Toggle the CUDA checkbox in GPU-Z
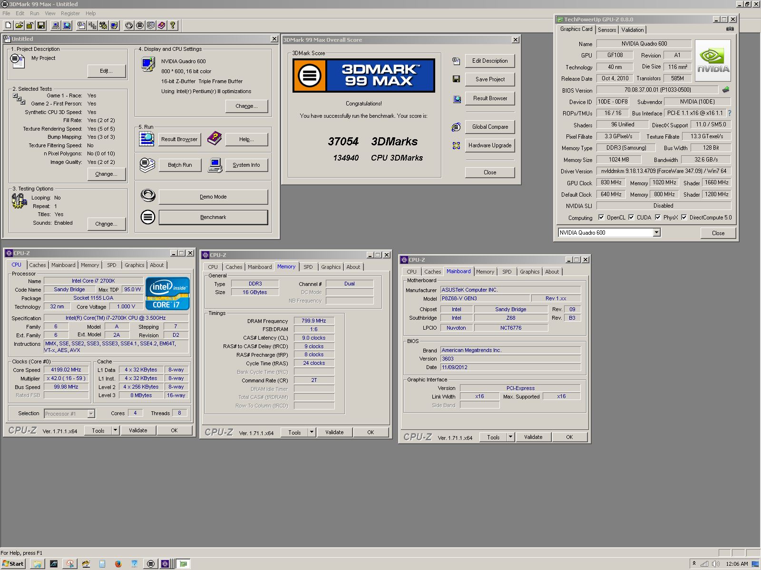 631,217
